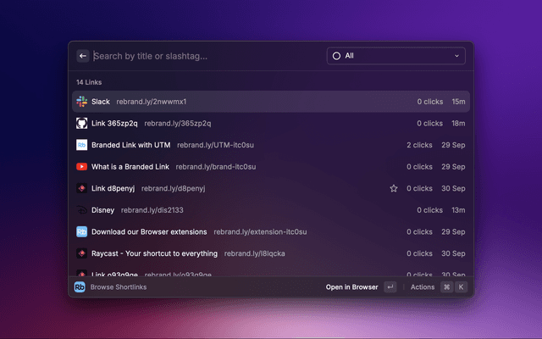Click the Disney link icon
The width and height of the screenshot is (542, 339).
point(82,210)
